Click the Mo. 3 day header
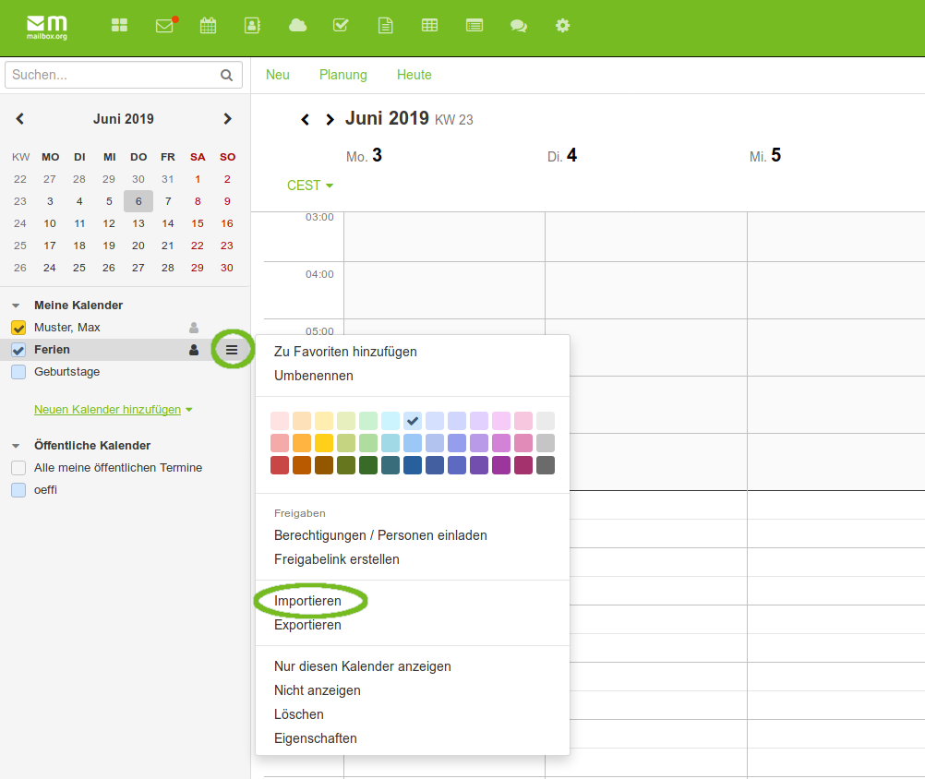 pos(364,156)
